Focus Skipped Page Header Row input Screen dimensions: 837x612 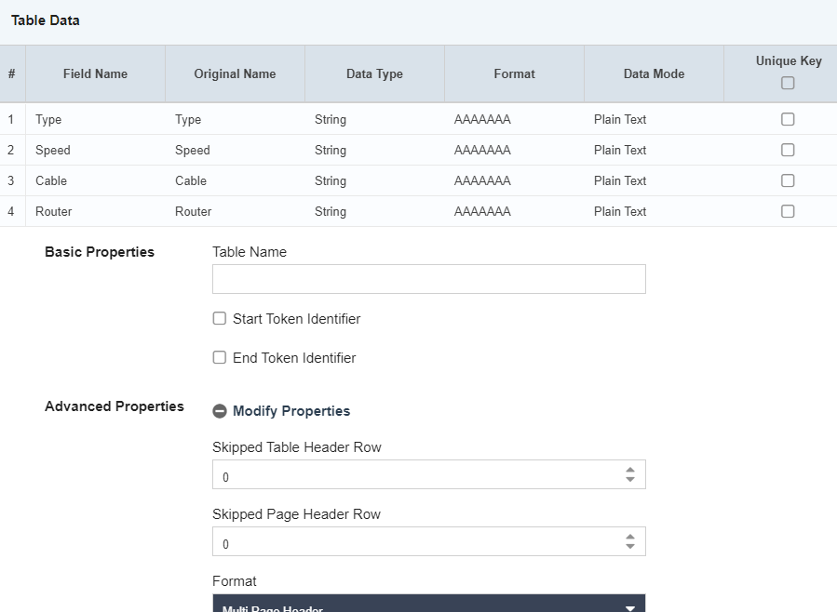pyautogui.click(x=414, y=541)
